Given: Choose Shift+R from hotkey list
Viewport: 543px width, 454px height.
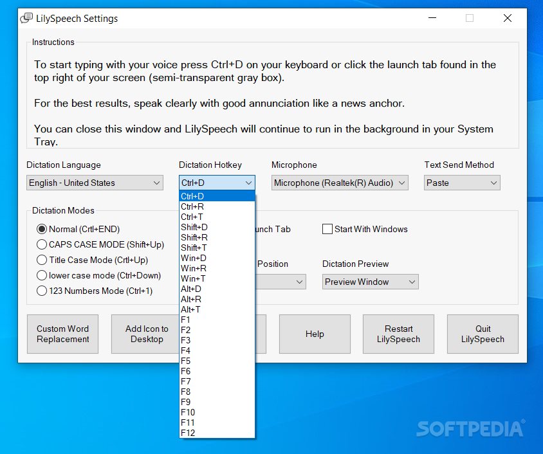Looking at the screenshot, I should (217, 237).
